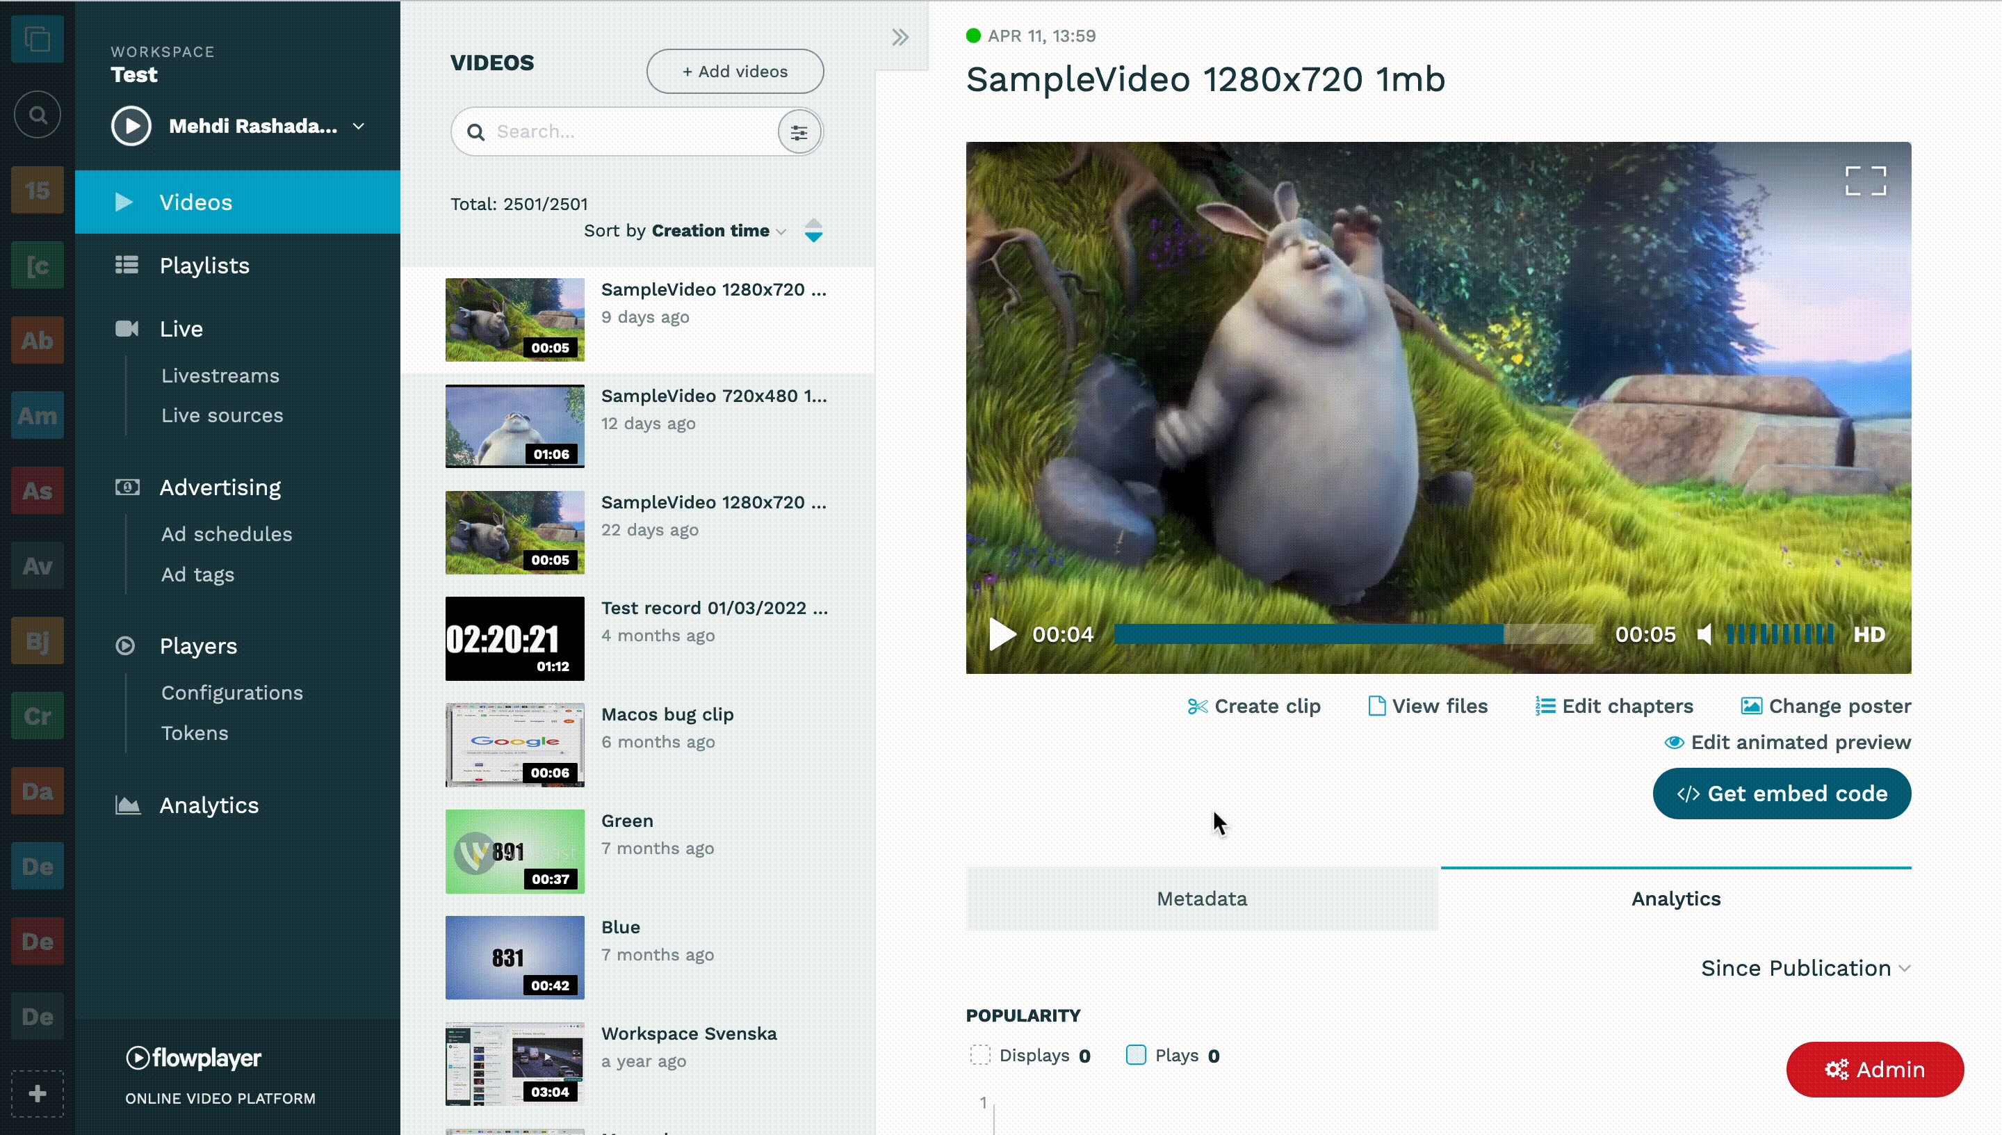The image size is (2002, 1135).
Task: Switch to the 'Cr' workspace tile
Action: tap(38, 716)
